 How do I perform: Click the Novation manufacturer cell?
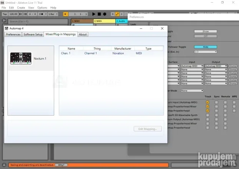118,53
